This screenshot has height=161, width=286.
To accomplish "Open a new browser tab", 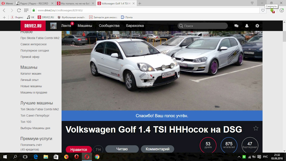I will (x=140, y=3).
